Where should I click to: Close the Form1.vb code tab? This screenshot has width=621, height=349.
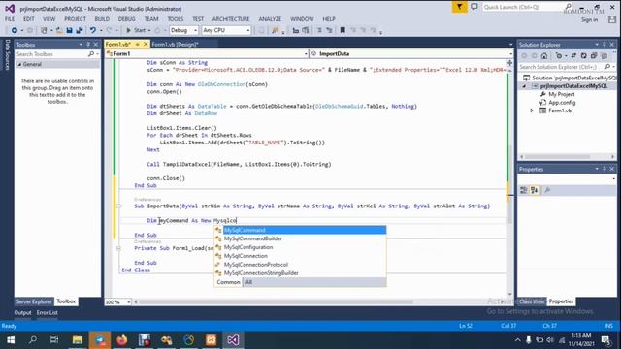tap(146, 44)
